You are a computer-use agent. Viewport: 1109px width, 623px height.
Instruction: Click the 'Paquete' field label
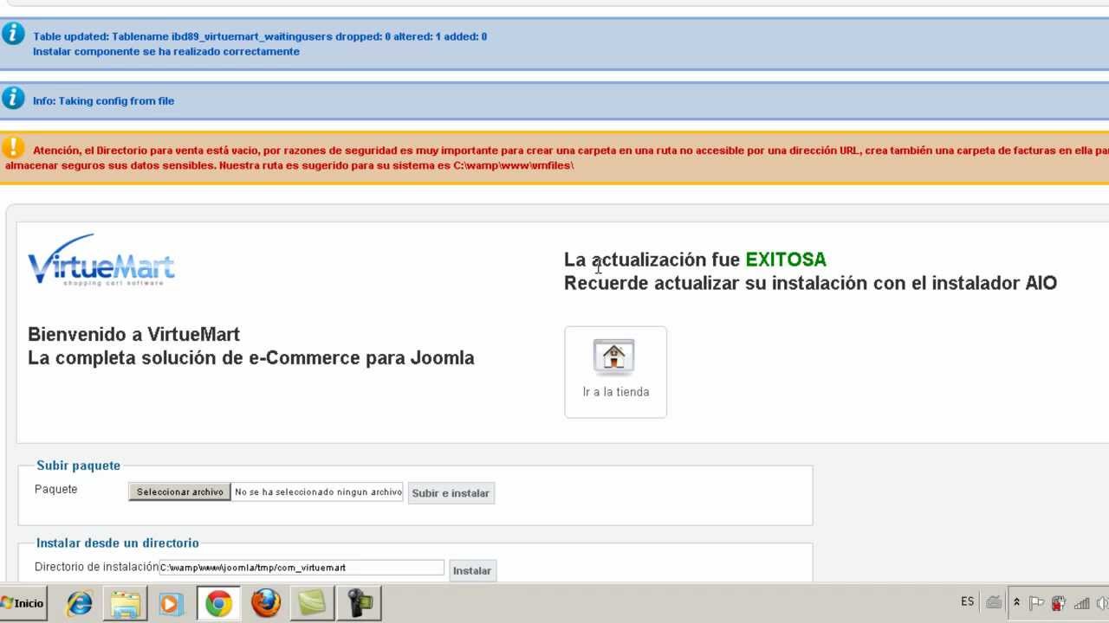55,489
